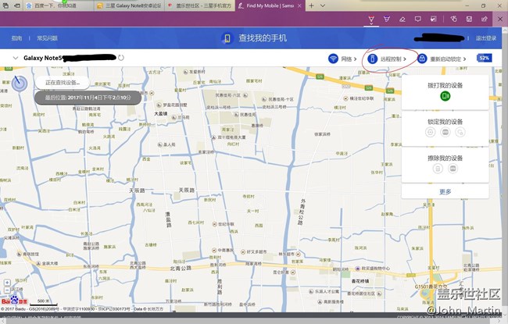Share the web note
This screenshot has height=324, width=508.
click(485, 20)
